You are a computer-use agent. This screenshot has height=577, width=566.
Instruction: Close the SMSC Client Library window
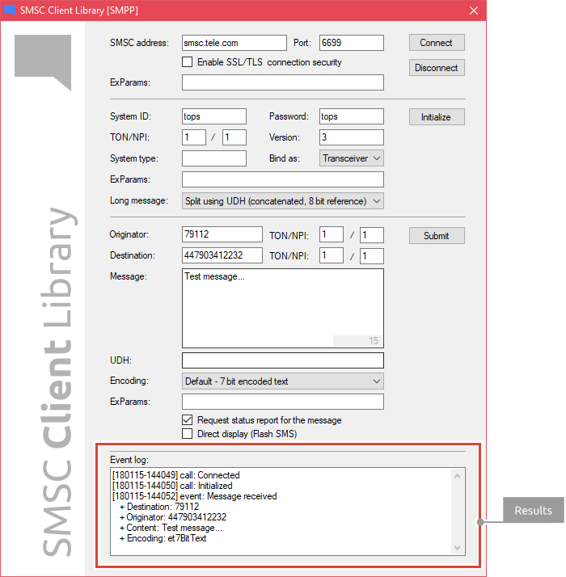[473, 10]
